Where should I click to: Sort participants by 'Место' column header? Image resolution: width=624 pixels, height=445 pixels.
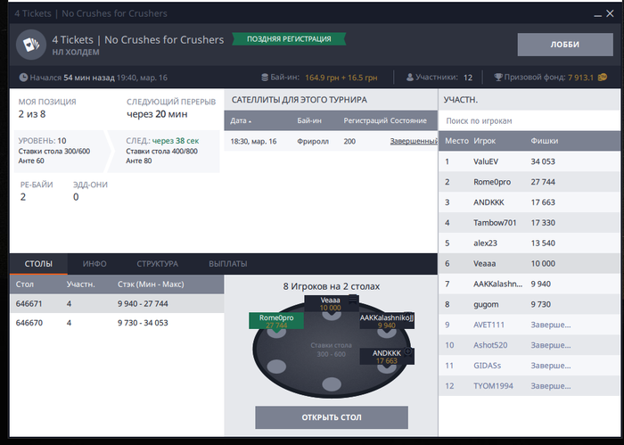(x=456, y=141)
